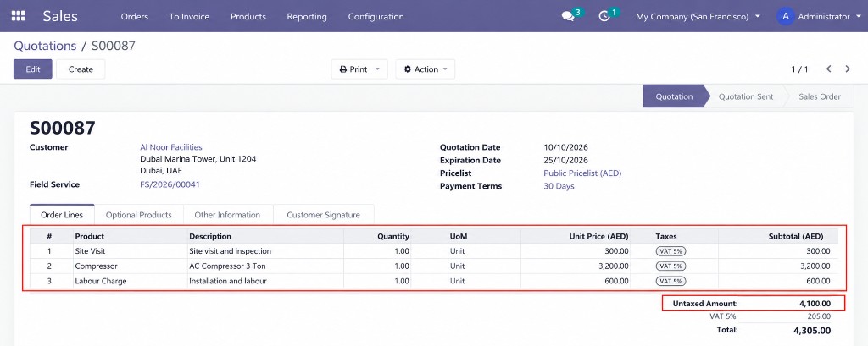Viewport: 868px width, 346px height.
Task: Open the activities clock icon
Action: [604, 17]
